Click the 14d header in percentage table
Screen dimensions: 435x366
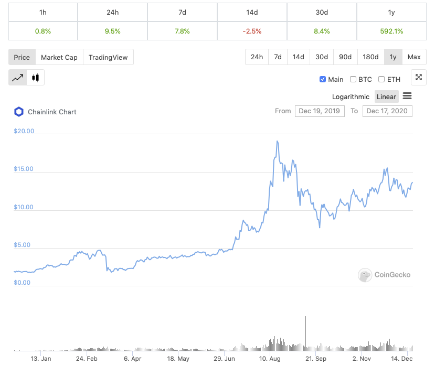(252, 12)
